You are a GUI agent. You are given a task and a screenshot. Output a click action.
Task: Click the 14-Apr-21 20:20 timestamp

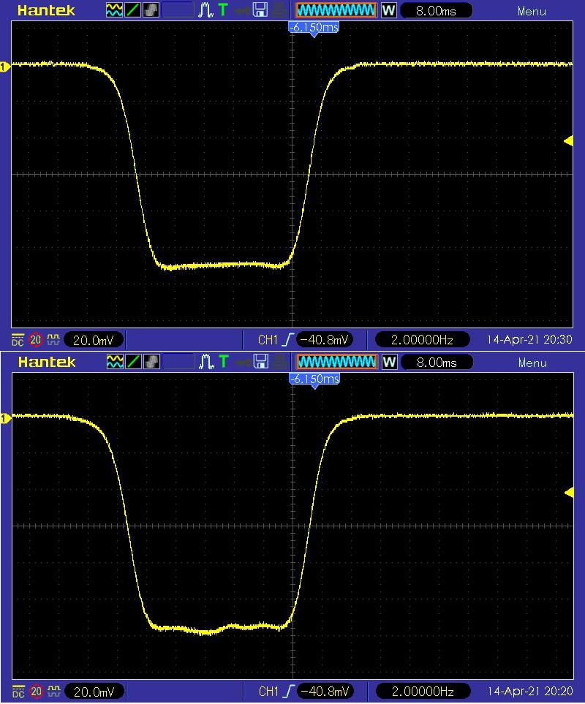(530, 692)
